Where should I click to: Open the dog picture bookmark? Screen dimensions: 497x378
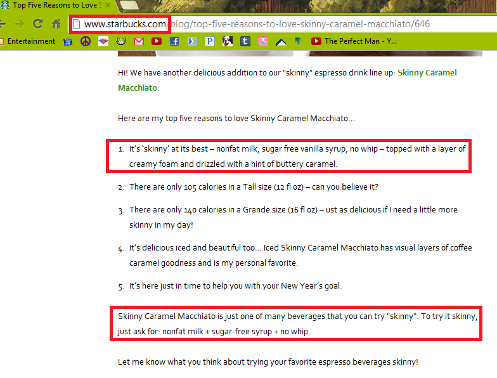click(x=227, y=41)
